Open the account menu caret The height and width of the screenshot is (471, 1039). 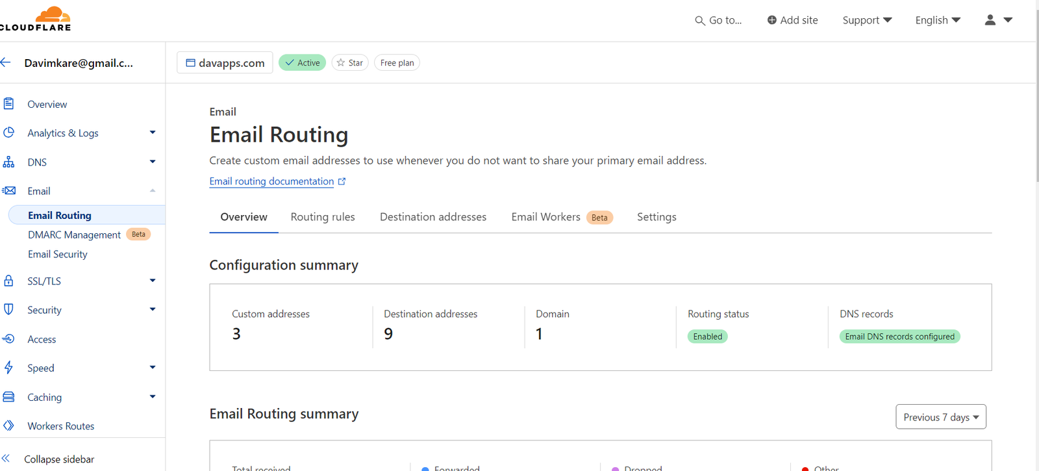[x=1008, y=20]
